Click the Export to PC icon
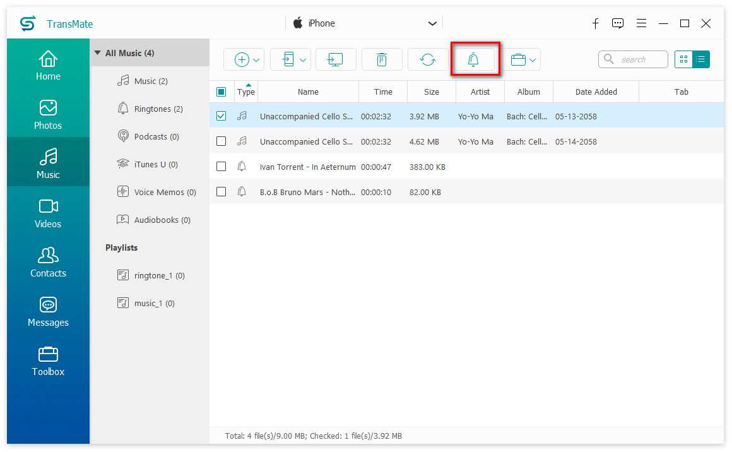732x452 pixels. click(336, 59)
